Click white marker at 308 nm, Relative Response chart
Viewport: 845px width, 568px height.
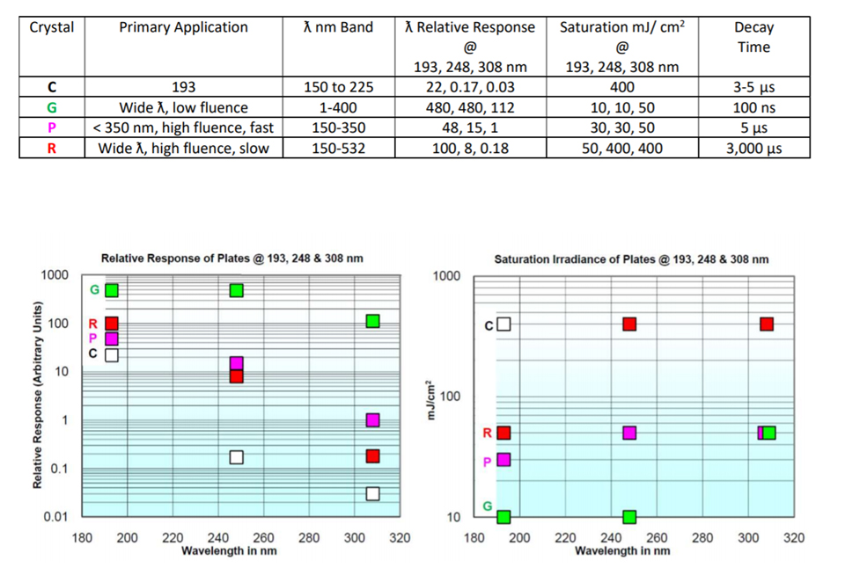(373, 493)
